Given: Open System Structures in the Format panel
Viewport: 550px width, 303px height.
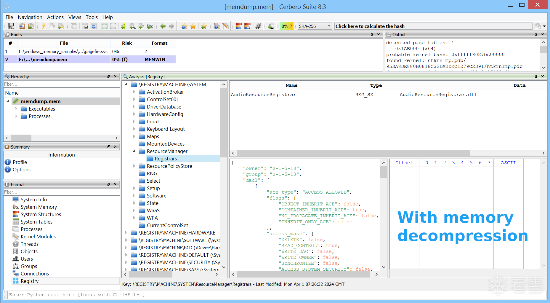Looking at the screenshot, I should (41, 214).
